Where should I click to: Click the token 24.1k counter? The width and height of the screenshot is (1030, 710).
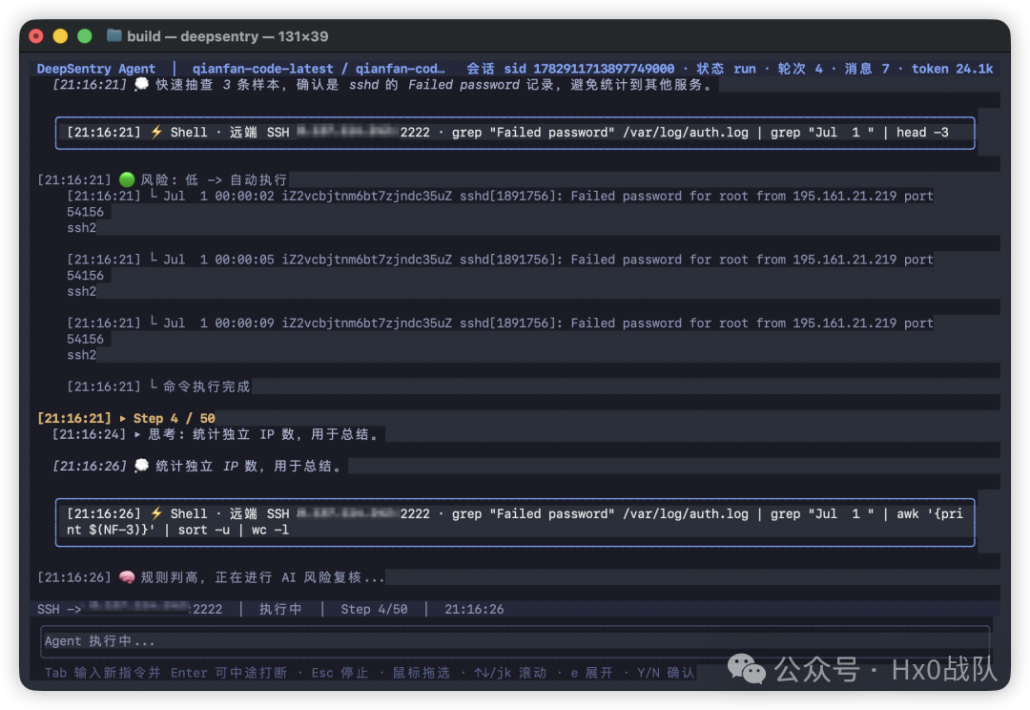tap(952, 69)
